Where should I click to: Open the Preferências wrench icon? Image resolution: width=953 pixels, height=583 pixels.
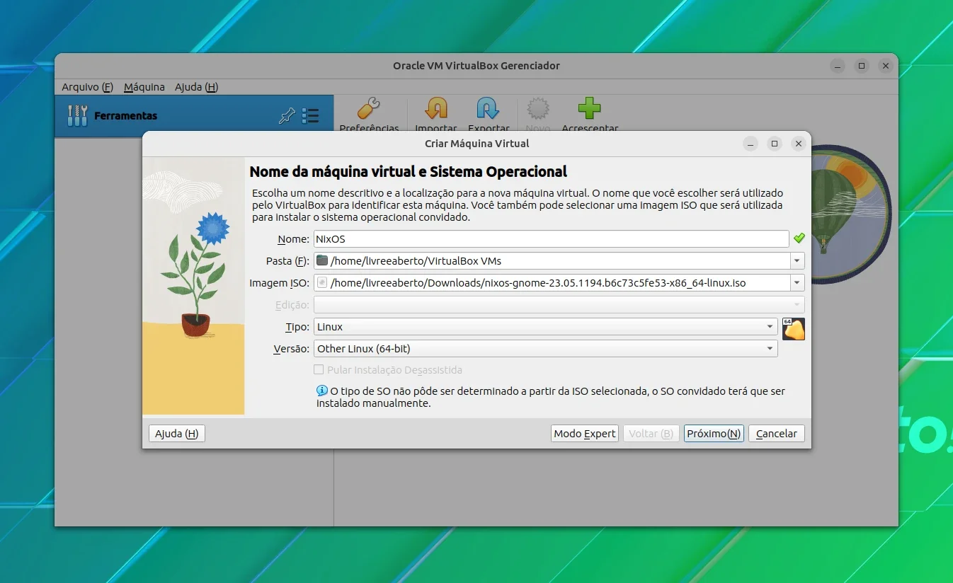[369, 108]
